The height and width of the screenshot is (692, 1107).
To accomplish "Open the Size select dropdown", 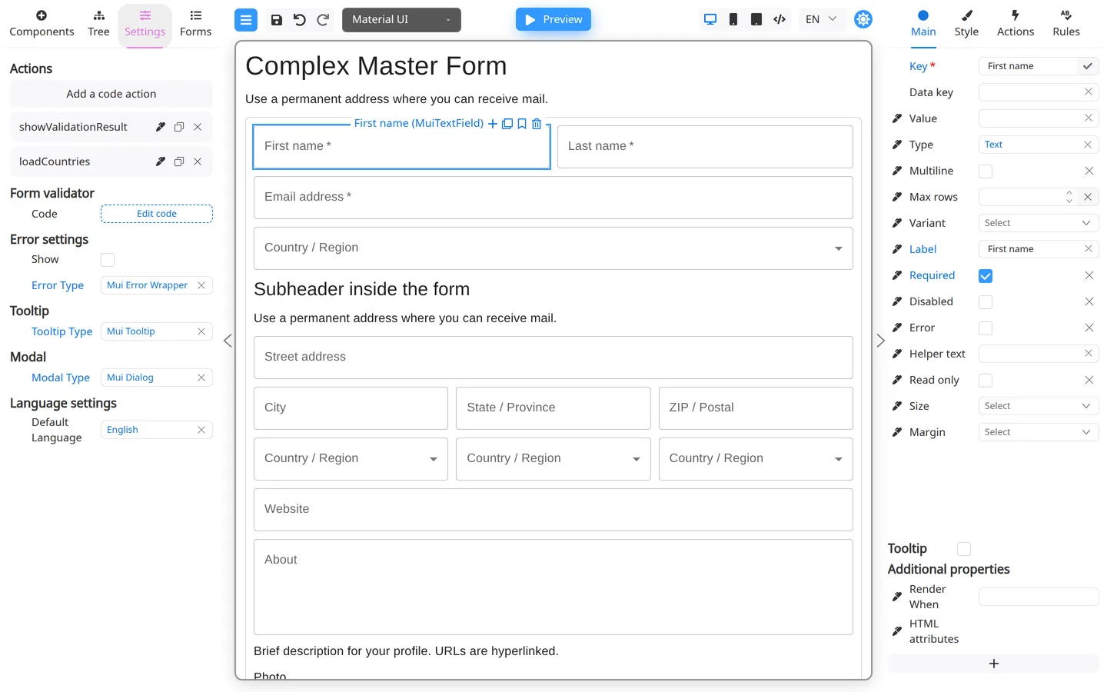I will coord(1039,406).
